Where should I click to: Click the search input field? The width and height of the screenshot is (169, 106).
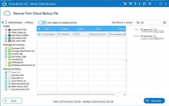tap(151, 23)
